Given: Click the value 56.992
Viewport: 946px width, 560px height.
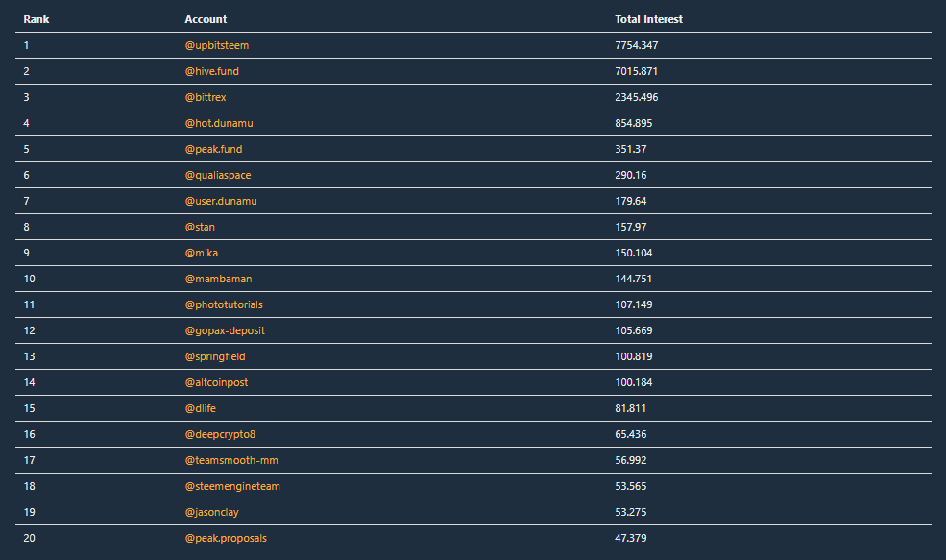Looking at the screenshot, I should tap(630, 460).
